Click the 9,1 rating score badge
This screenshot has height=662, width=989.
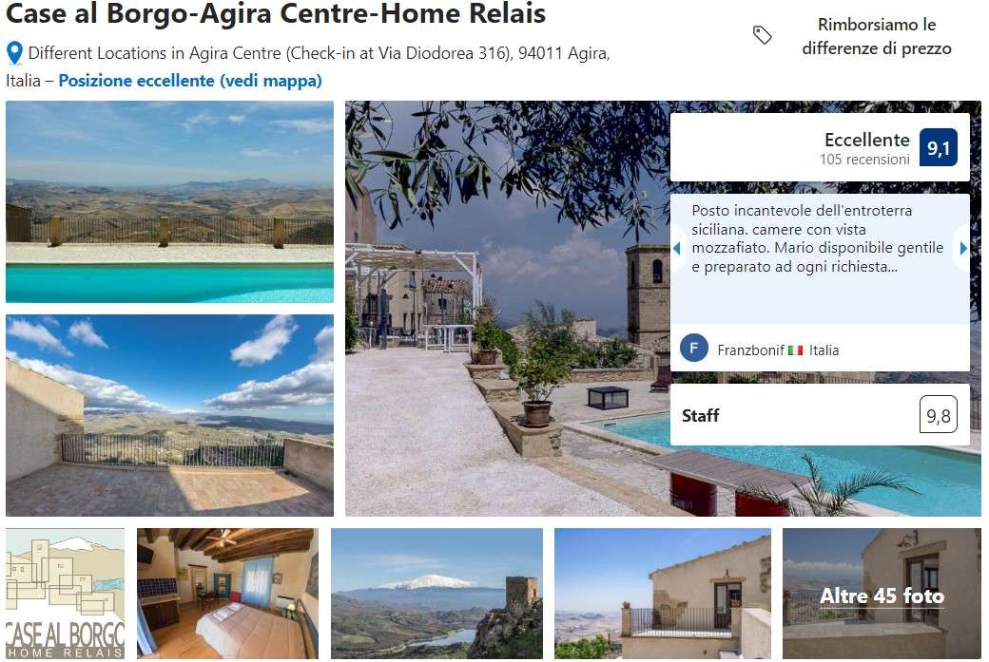pos(938,148)
